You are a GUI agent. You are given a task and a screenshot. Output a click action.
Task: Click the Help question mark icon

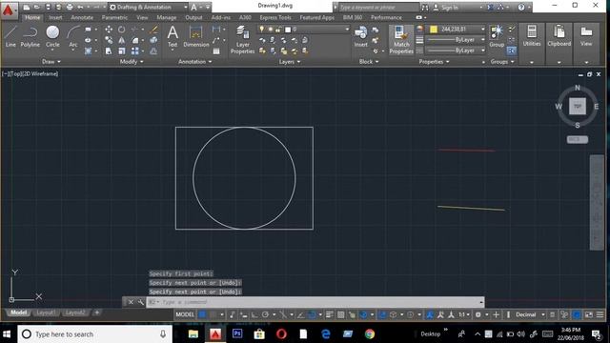(521, 7)
